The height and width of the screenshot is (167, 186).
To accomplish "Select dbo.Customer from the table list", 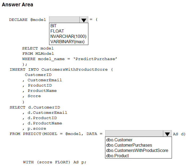I will click(x=119, y=140).
